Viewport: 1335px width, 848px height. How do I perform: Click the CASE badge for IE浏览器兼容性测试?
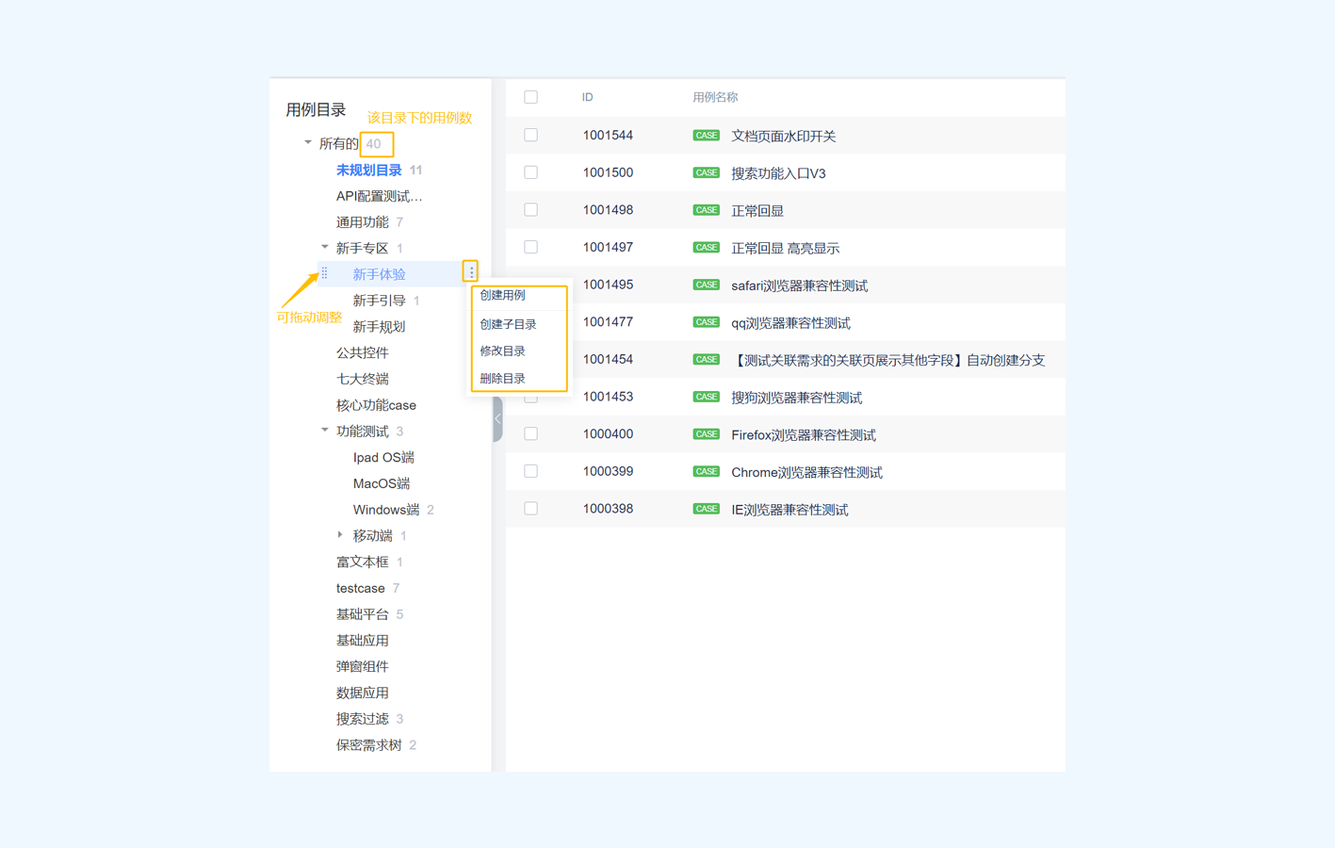coord(706,509)
